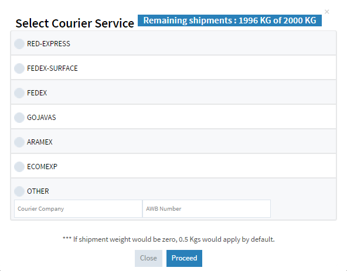347x271 pixels.
Task: Click the ECOMEXP label text
Action: point(42,166)
